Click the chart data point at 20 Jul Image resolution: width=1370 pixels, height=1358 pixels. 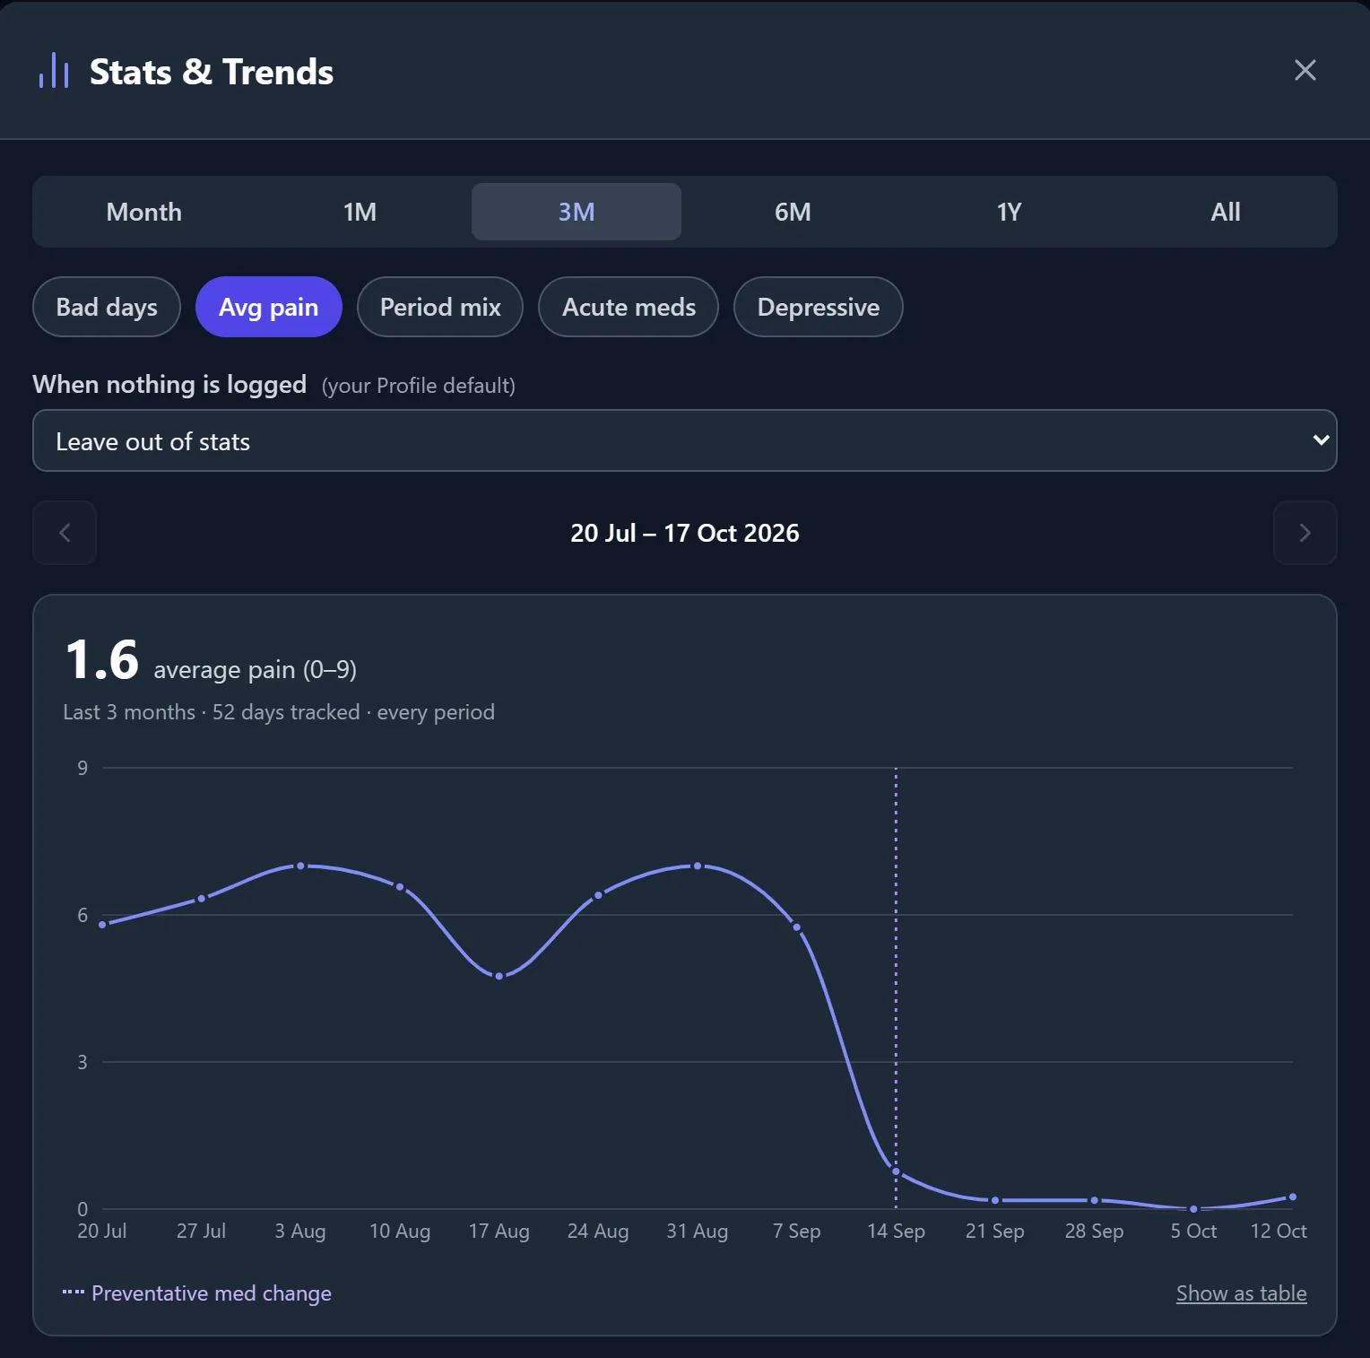click(x=102, y=924)
